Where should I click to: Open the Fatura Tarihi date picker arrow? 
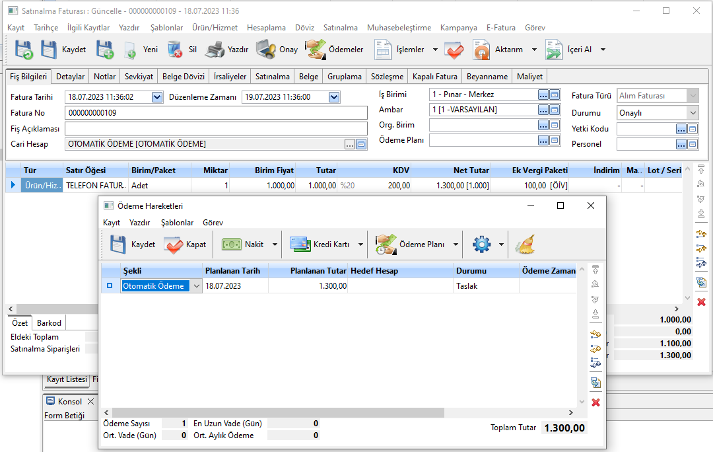pos(157,97)
